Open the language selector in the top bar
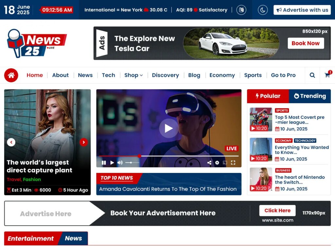The height and width of the screenshot is (251, 335). (241, 10)
